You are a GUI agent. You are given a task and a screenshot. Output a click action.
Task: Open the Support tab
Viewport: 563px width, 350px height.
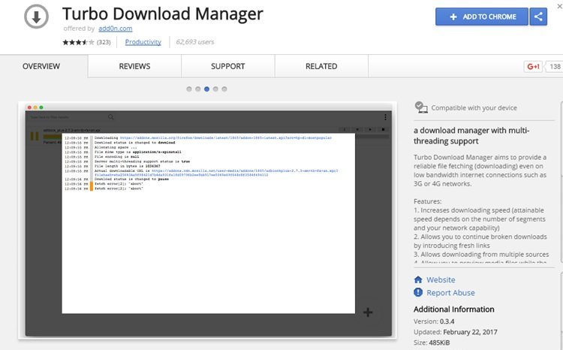[x=228, y=67]
